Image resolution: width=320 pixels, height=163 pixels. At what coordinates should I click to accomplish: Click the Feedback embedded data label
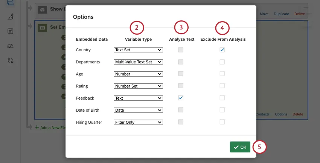click(85, 98)
